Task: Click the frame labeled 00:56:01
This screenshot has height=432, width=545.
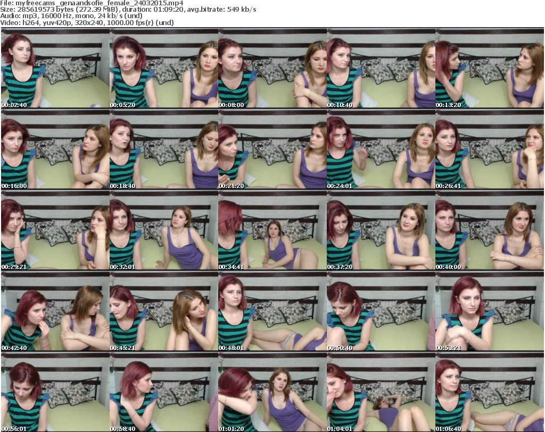Action: (x=55, y=393)
